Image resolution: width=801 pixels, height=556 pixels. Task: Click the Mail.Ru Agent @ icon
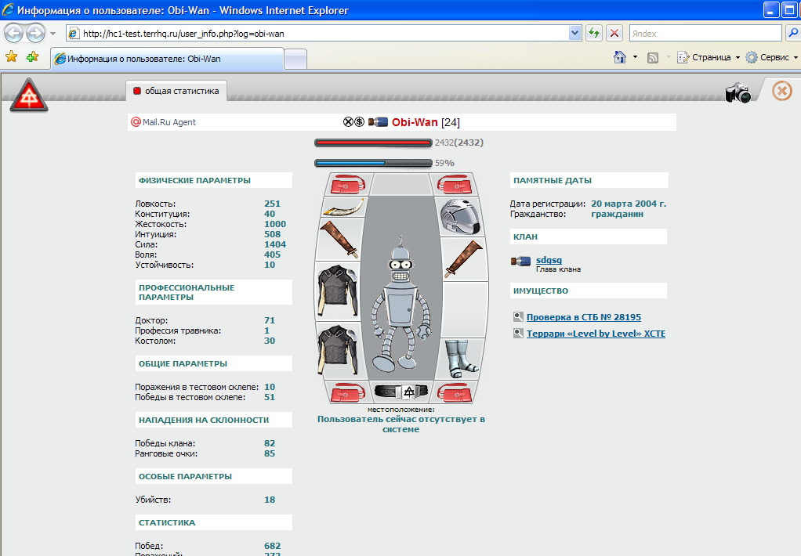[136, 122]
